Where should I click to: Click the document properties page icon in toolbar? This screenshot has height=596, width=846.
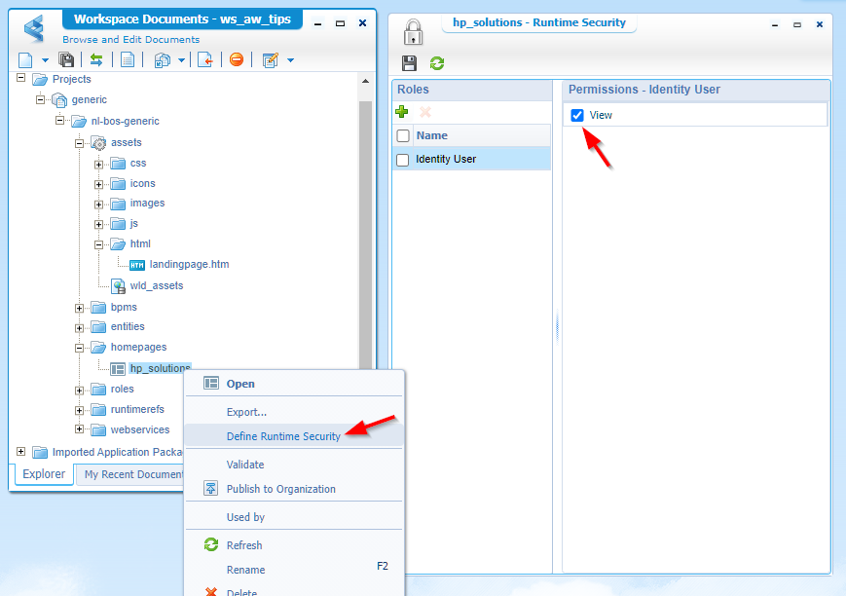pos(128,60)
